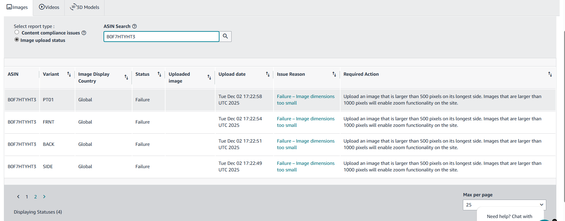Sort by Image Display Country arrows
The height and width of the screenshot is (221, 565).
[126, 77]
